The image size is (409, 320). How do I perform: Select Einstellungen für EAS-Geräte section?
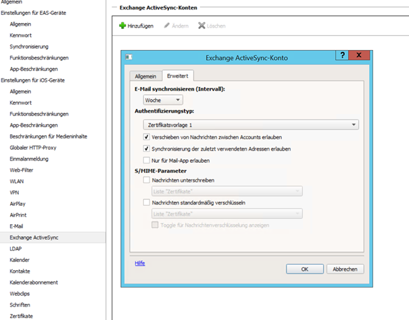point(34,13)
